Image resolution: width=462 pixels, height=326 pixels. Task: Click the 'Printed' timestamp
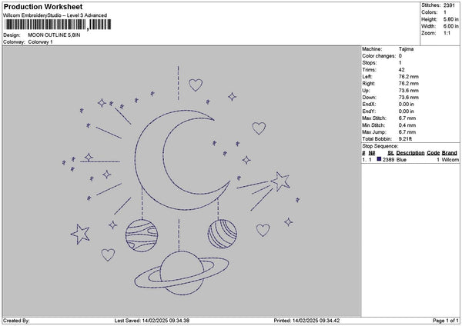pyautogui.click(x=306, y=321)
